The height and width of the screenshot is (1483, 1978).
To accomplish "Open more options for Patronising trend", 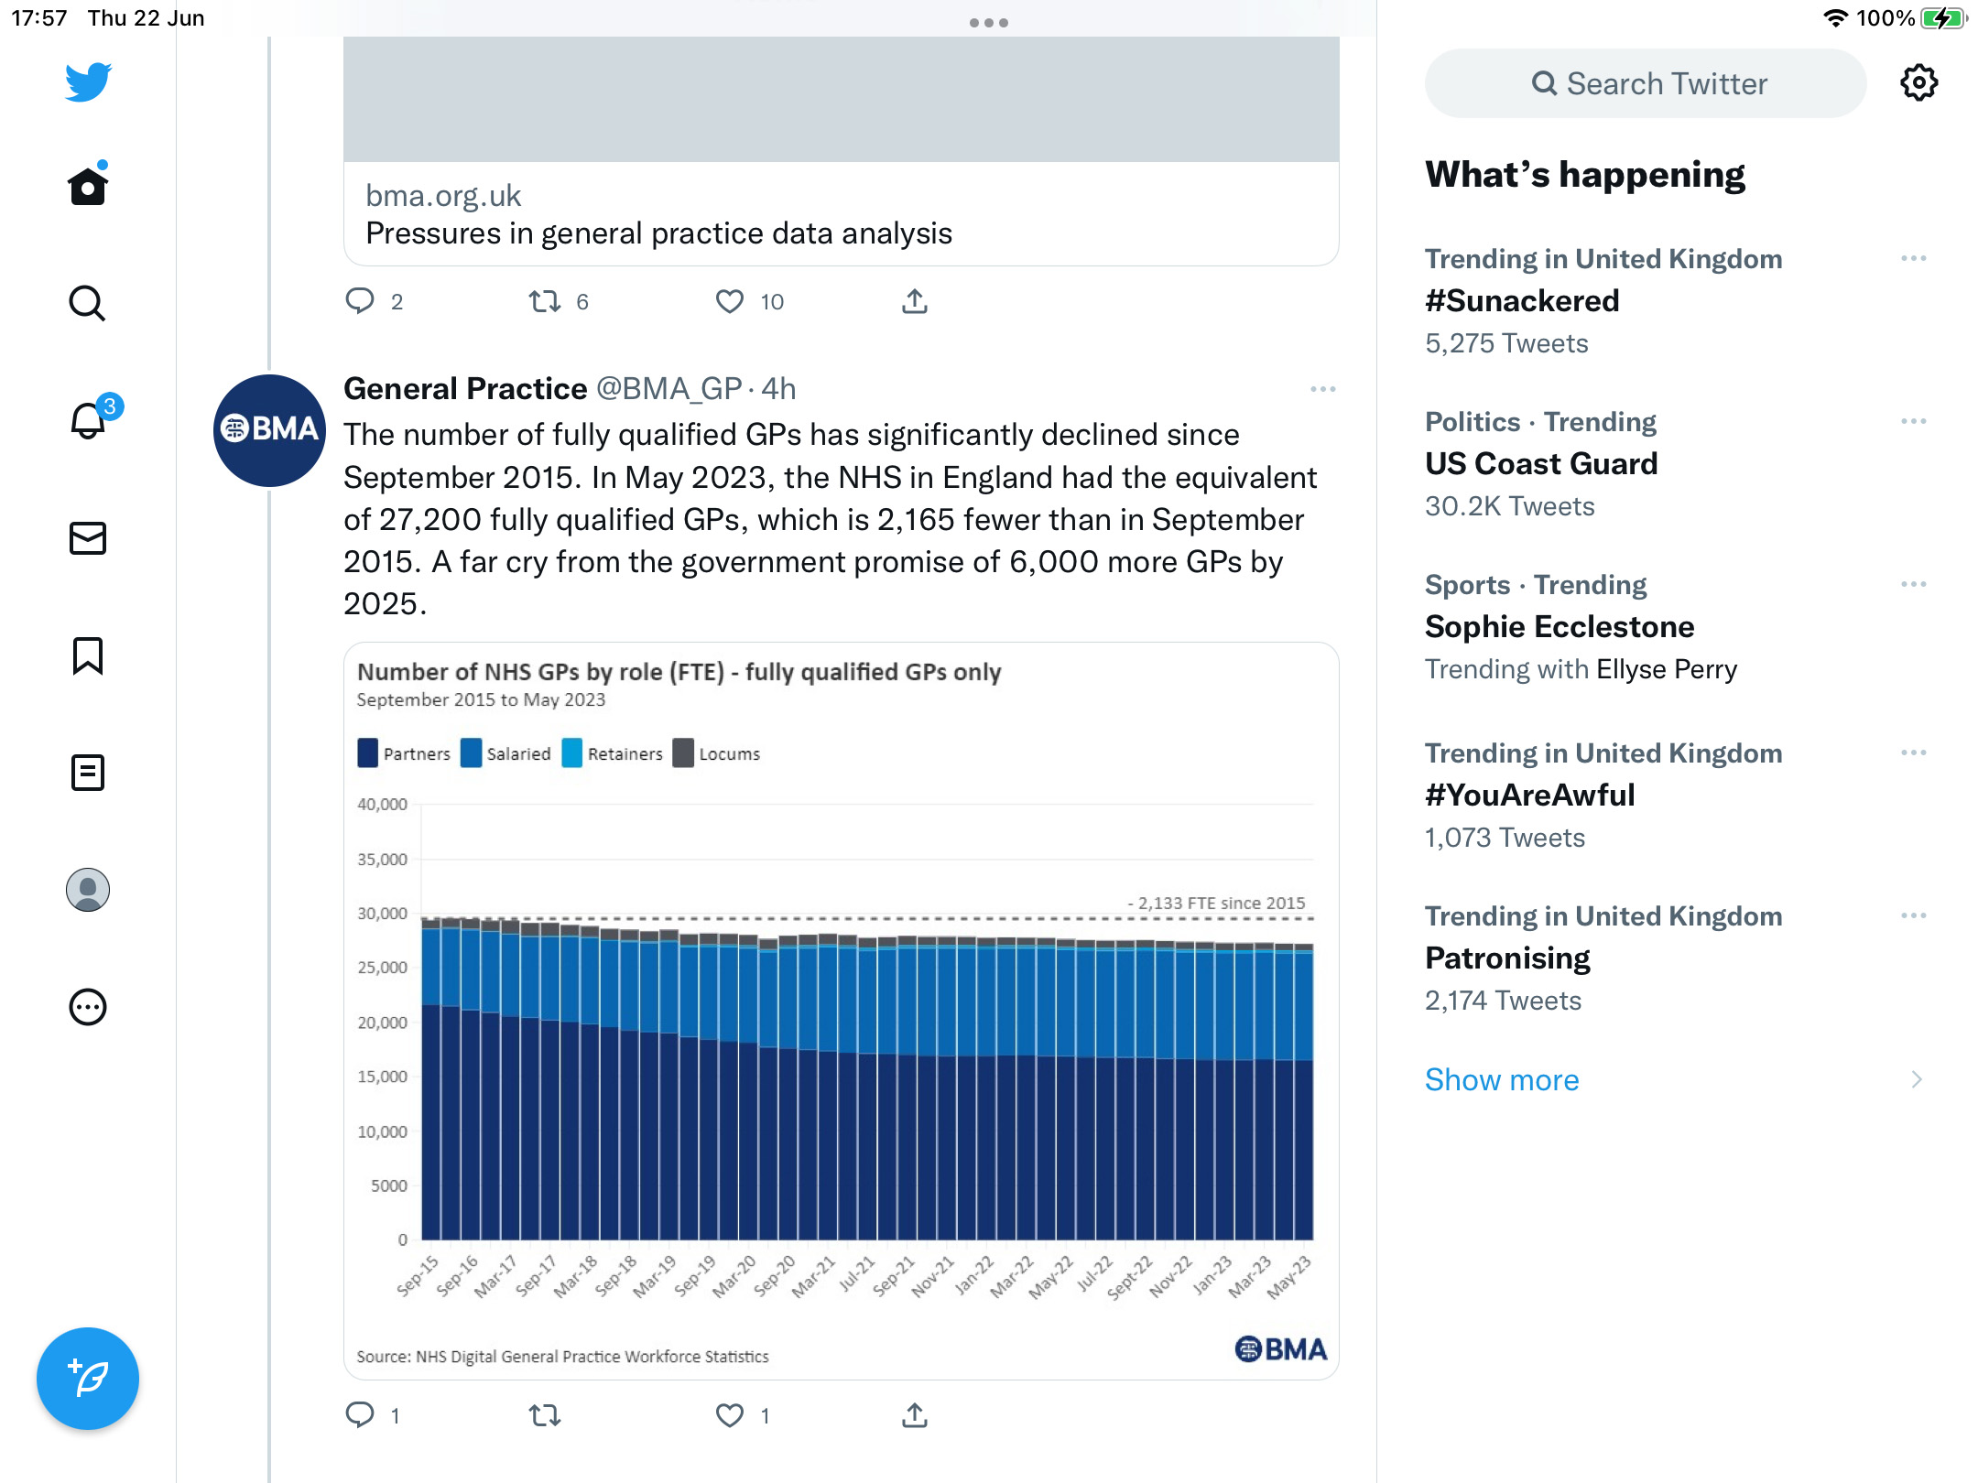I will click(1913, 916).
